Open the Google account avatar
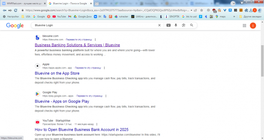 [x=253, y=25]
